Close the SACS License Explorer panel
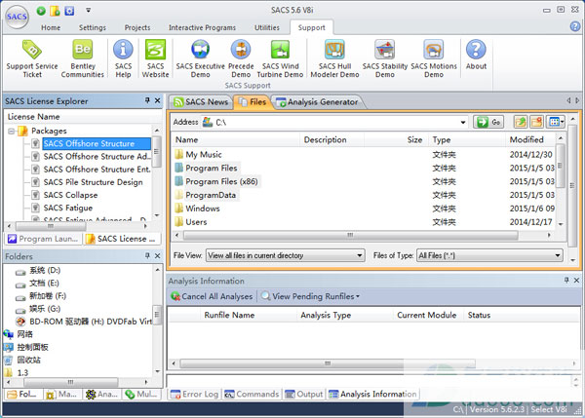Image resolution: width=585 pixels, height=418 pixels. click(x=157, y=100)
